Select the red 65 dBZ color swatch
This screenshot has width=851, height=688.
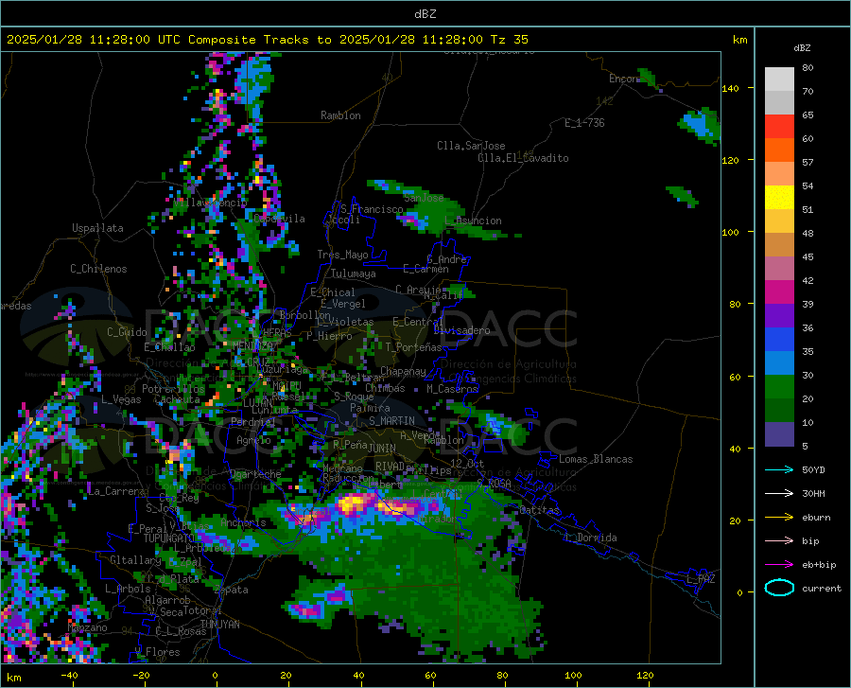779,127
